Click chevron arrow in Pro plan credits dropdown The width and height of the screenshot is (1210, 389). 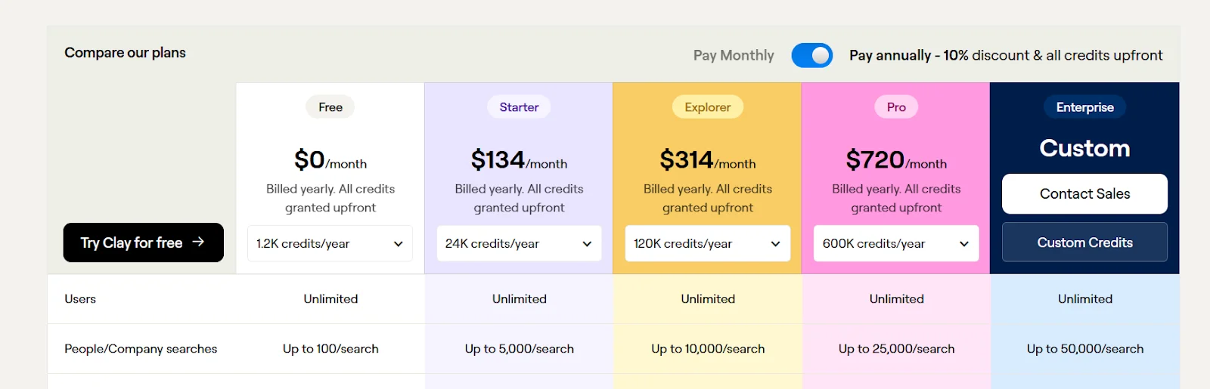[x=964, y=244]
